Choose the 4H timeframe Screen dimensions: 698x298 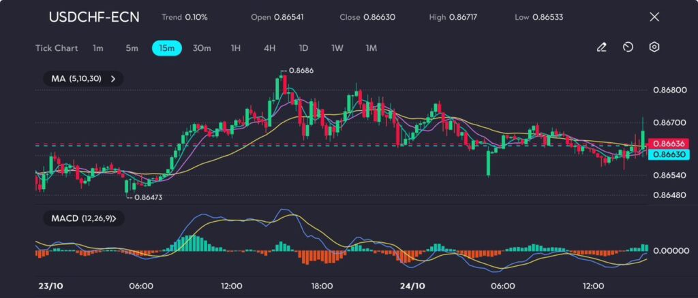pyautogui.click(x=269, y=48)
